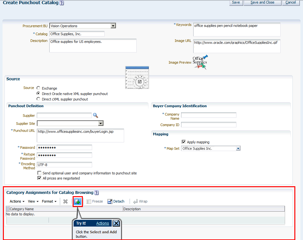The width and height of the screenshot is (303, 240).
Task: Click the Save and Close button
Action: 262,2
